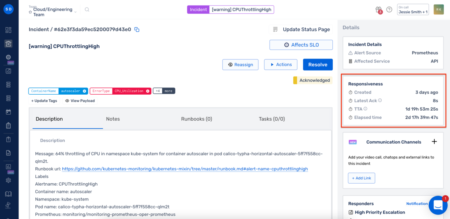Open the calendar icon in sidebar
450x219 pixels.
[8, 112]
